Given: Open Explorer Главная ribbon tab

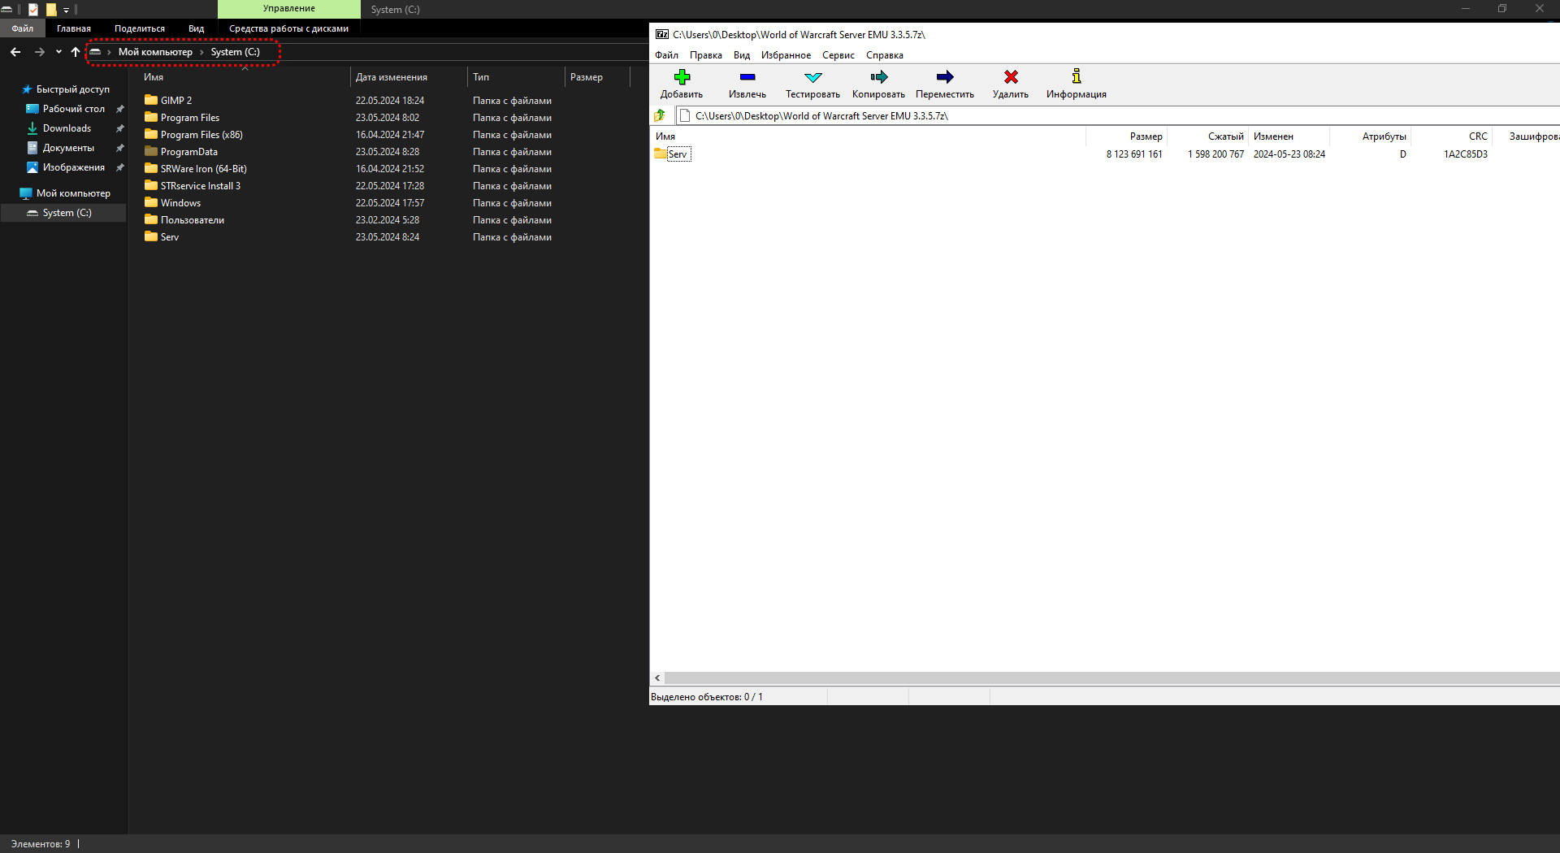Looking at the screenshot, I should point(74,28).
